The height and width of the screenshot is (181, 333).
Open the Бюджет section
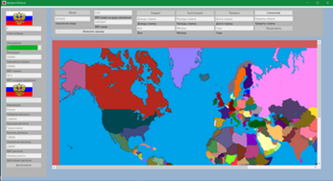point(155,13)
